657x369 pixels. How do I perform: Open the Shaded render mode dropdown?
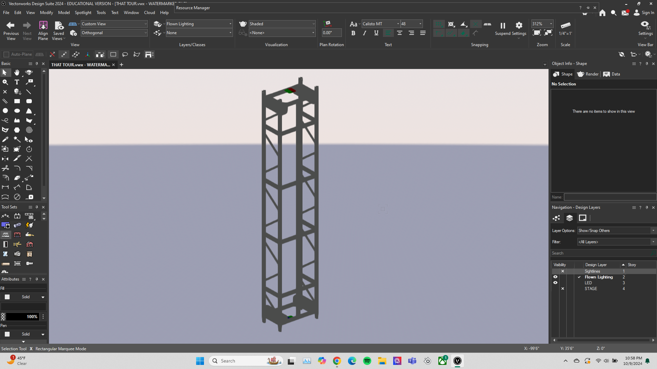pyautogui.click(x=282, y=24)
